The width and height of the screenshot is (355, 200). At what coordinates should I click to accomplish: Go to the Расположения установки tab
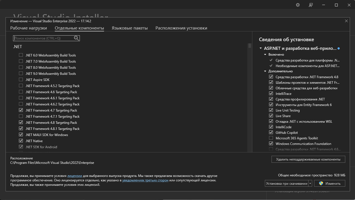coord(181,28)
